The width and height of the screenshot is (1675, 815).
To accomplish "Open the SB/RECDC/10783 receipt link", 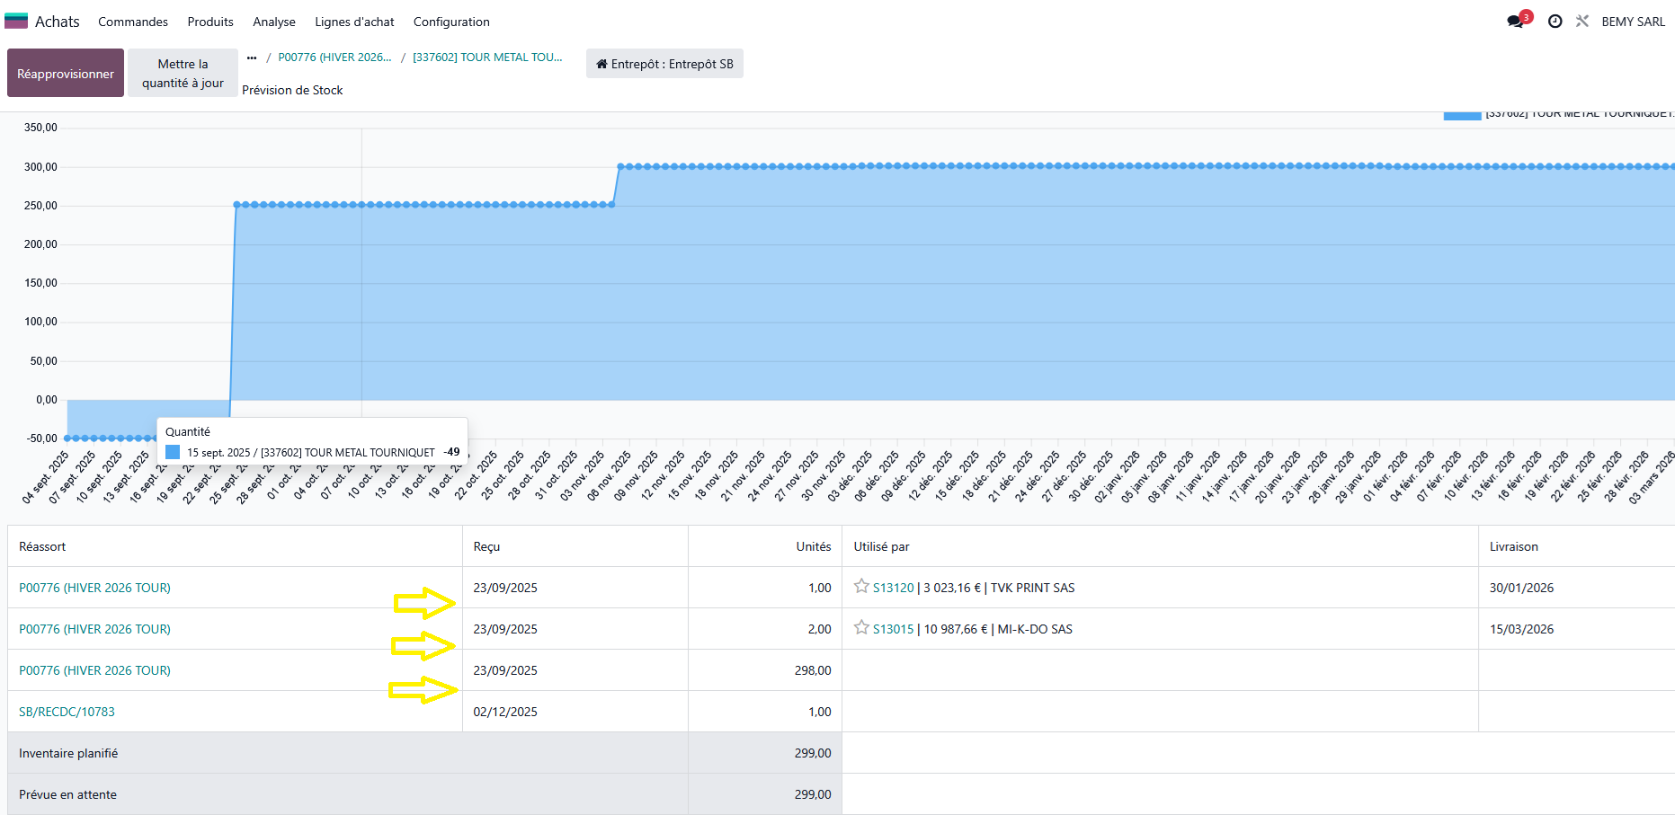I will tap(67, 712).
